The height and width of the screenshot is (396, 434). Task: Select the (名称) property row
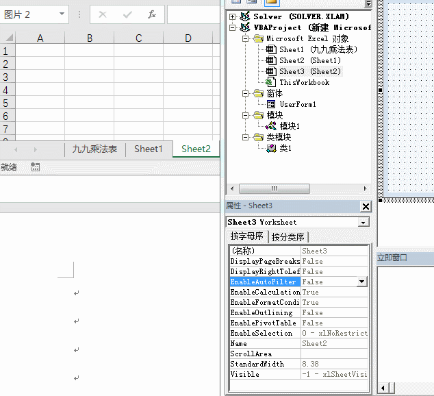(299, 251)
